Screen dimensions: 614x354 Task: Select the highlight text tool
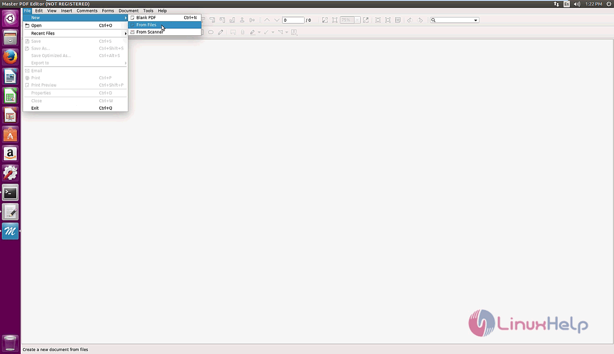(x=253, y=32)
